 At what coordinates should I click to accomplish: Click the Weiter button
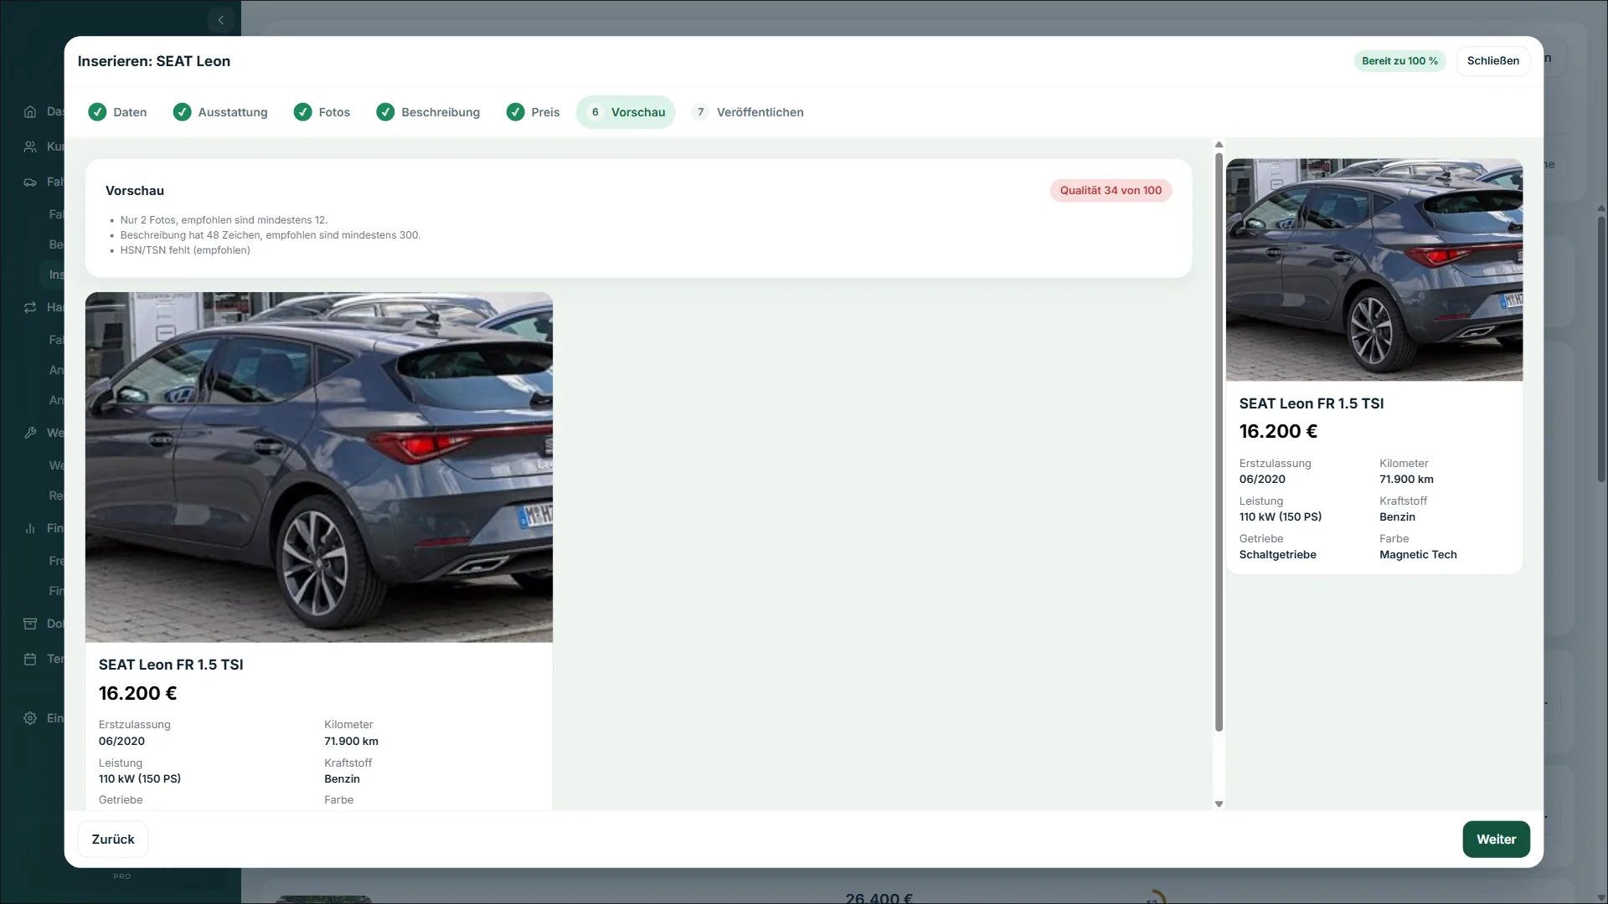click(1497, 840)
